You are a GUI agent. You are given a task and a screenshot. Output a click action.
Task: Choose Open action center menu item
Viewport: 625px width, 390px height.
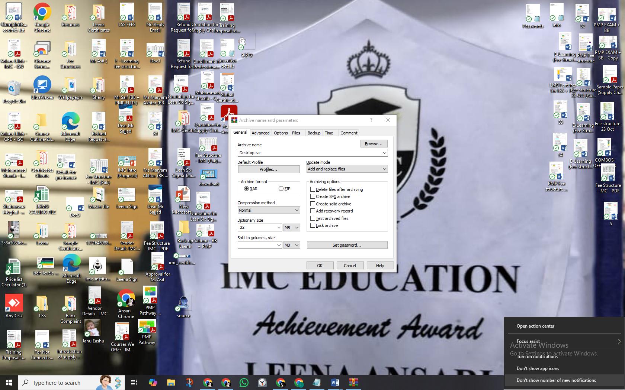564,326
